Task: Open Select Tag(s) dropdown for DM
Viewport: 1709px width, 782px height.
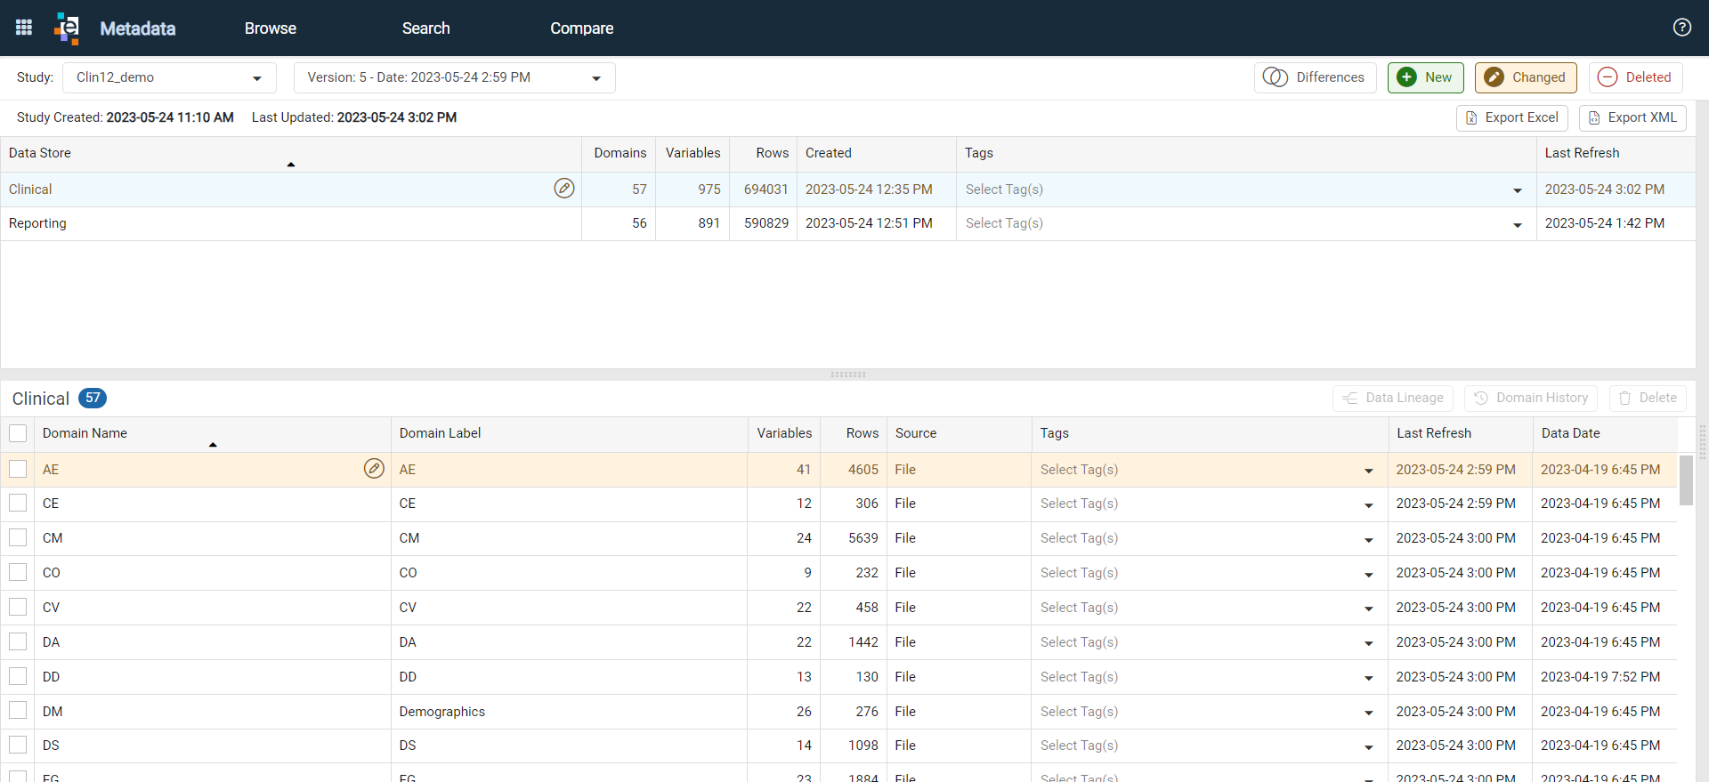Action: click(x=1208, y=712)
